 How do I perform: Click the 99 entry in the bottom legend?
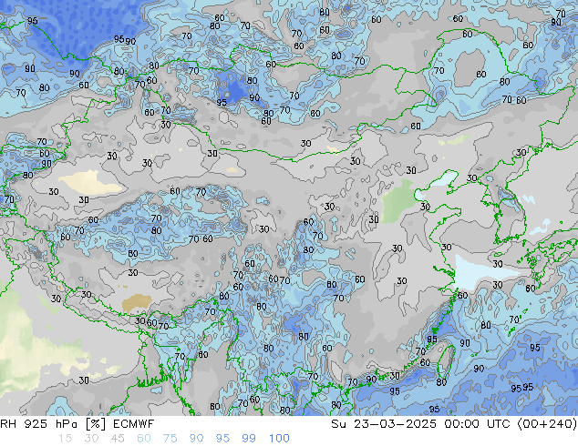[249, 439]
